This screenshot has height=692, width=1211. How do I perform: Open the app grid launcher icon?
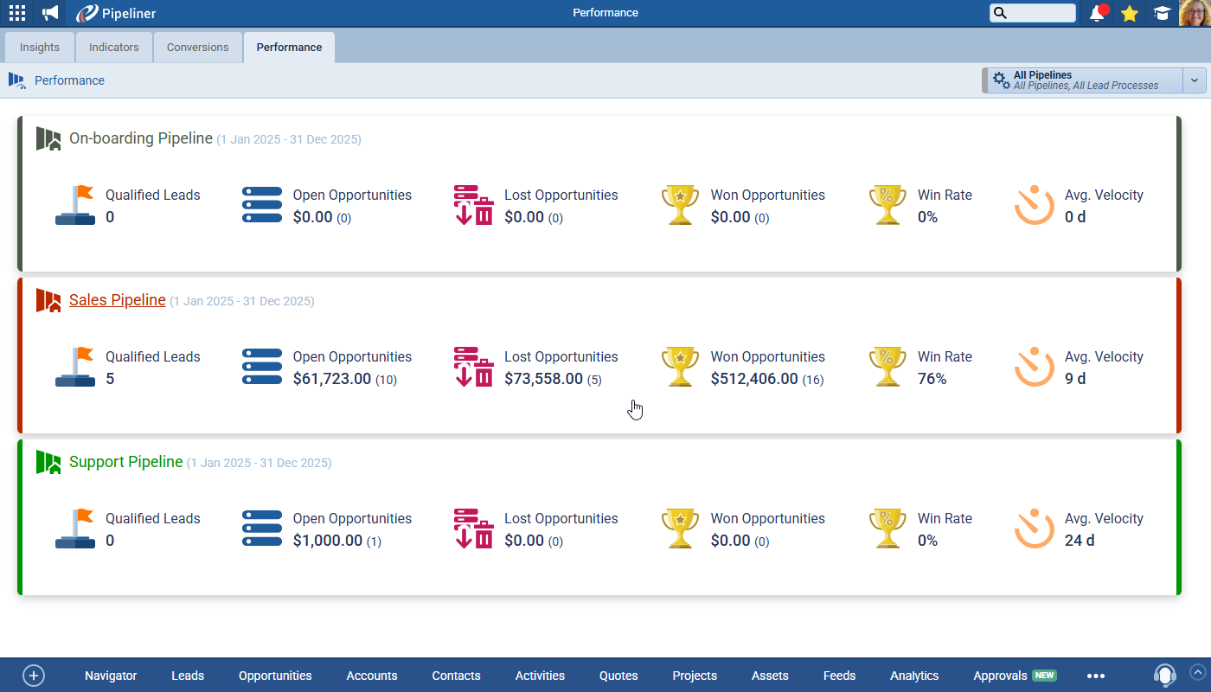coord(17,13)
